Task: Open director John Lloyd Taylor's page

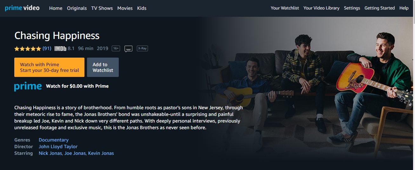Action: 58,147
